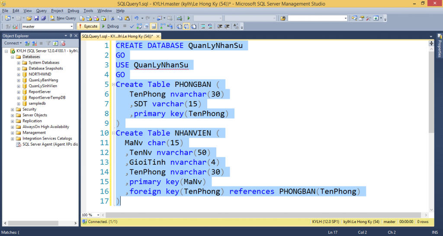The width and height of the screenshot is (443, 236).
Task: Select the SQLQuery1.sql document tab
Action: click(118, 36)
